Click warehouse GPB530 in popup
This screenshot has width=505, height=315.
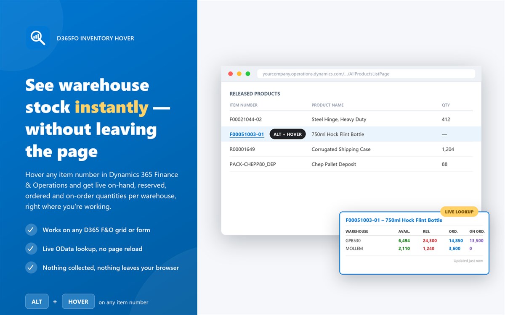tap(353, 241)
